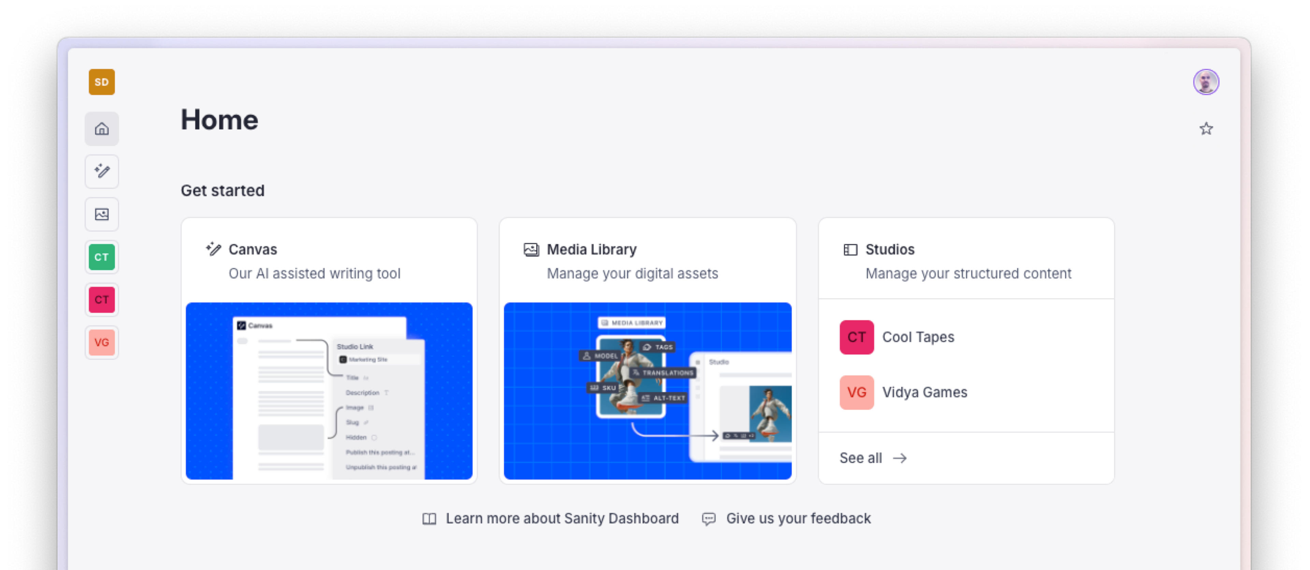
Task: Click See all studios link
Action: point(860,458)
